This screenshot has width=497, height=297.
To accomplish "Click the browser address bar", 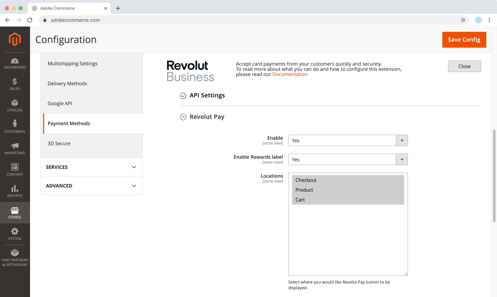I will (x=254, y=20).
